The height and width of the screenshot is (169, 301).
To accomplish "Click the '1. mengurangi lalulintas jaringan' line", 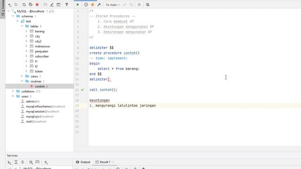I will point(122,106).
